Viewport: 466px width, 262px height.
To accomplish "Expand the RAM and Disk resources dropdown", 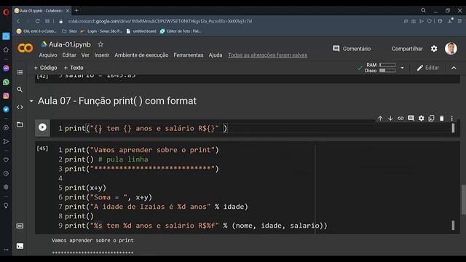I will click(402, 68).
